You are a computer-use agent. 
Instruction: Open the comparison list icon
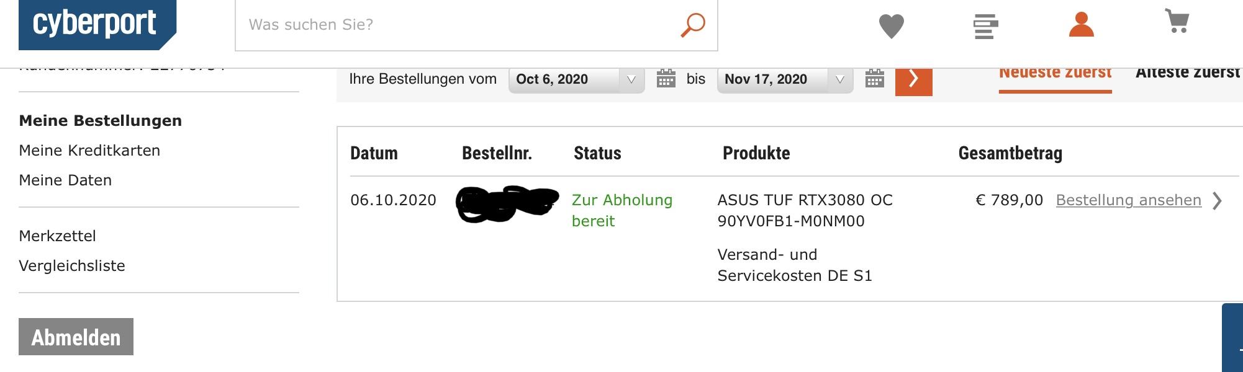coord(985,26)
